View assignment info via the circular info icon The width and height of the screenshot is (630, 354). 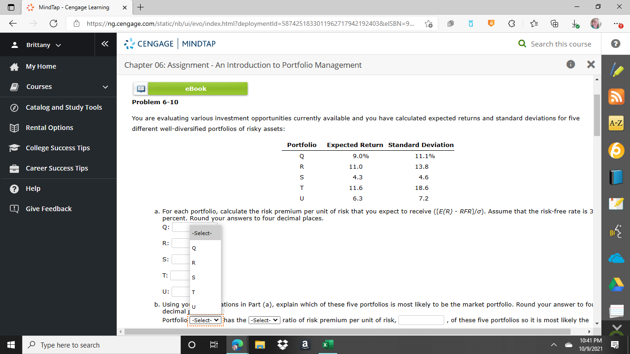coord(571,65)
